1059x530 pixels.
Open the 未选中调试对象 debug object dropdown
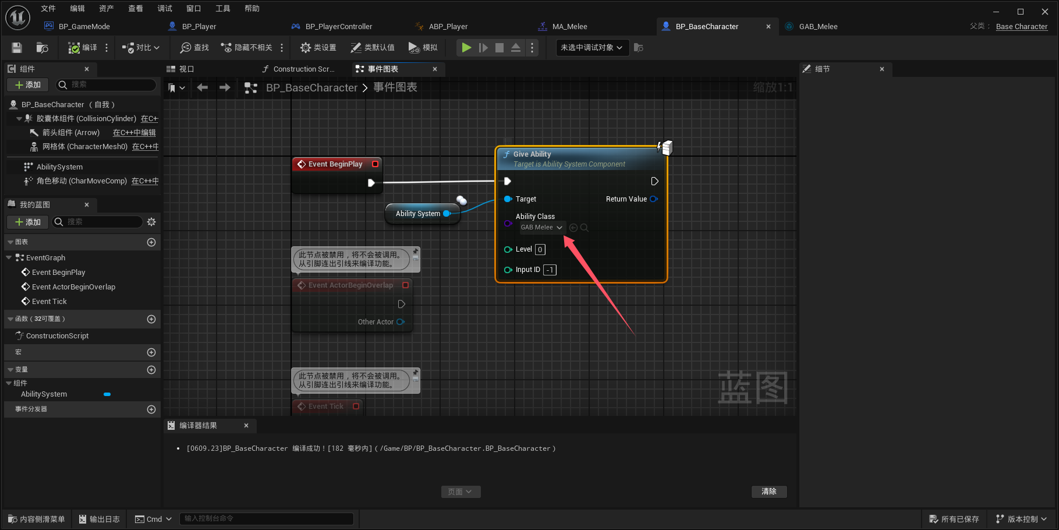[x=593, y=48]
